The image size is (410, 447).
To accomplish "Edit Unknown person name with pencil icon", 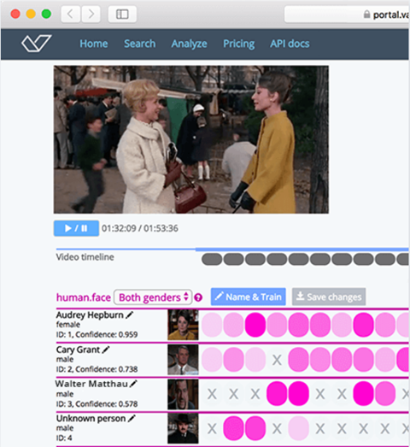I will tap(132, 418).
